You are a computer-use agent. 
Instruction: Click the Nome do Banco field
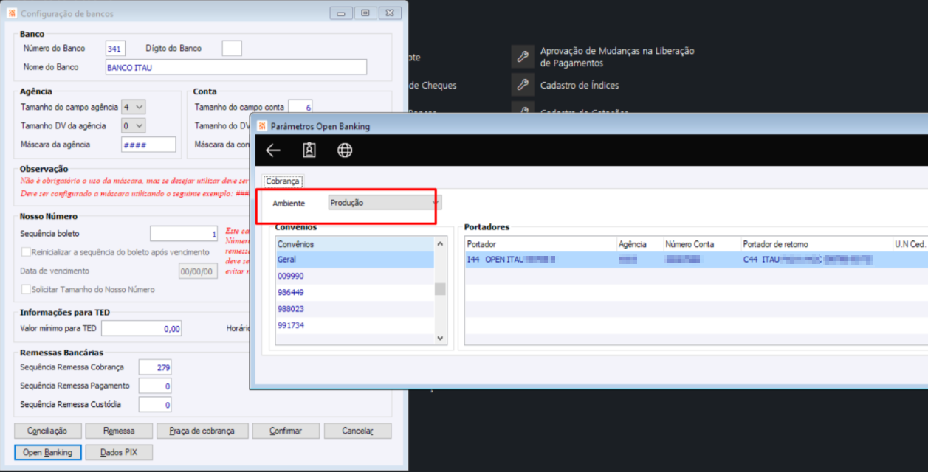coord(236,67)
